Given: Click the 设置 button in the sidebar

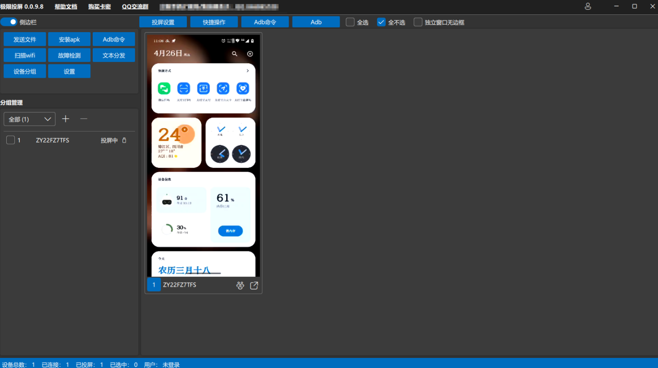Looking at the screenshot, I should coord(69,71).
